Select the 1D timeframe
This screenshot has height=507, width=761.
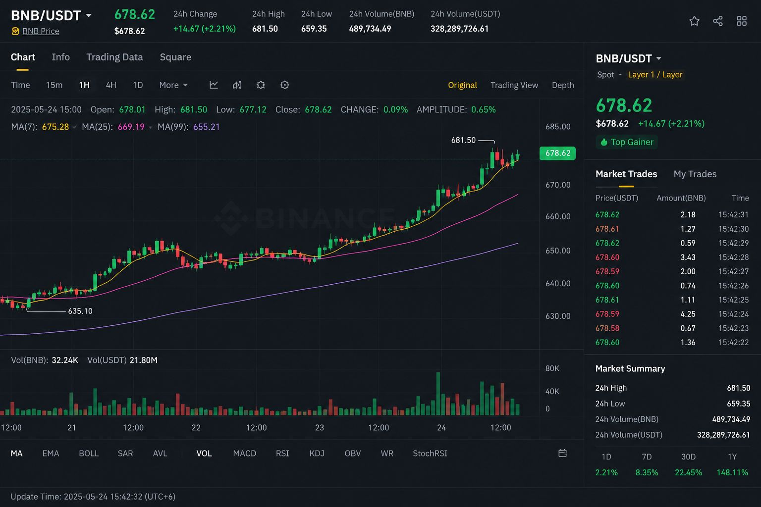click(138, 85)
